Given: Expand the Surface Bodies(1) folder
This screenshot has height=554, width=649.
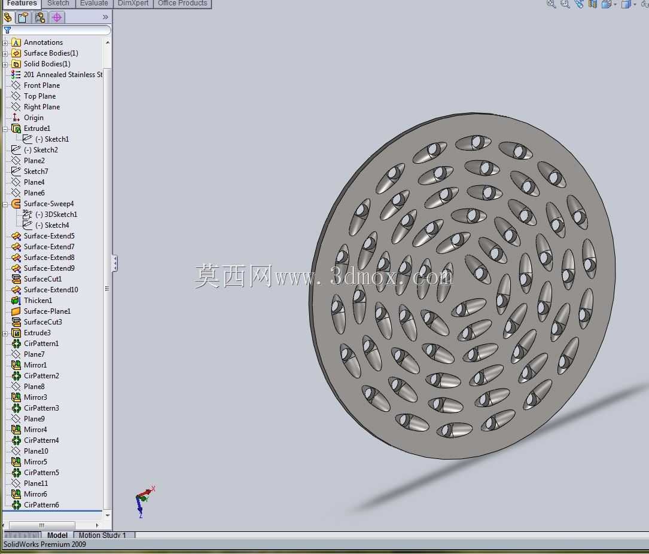Looking at the screenshot, I should [5, 53].
